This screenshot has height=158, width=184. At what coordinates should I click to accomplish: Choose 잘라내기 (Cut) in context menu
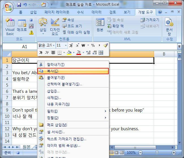[x=73, y=65]
